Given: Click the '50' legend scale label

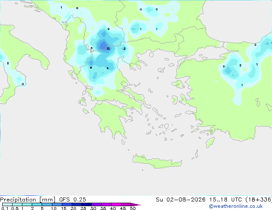Looking at the screenshot, I should pos(133,208).
